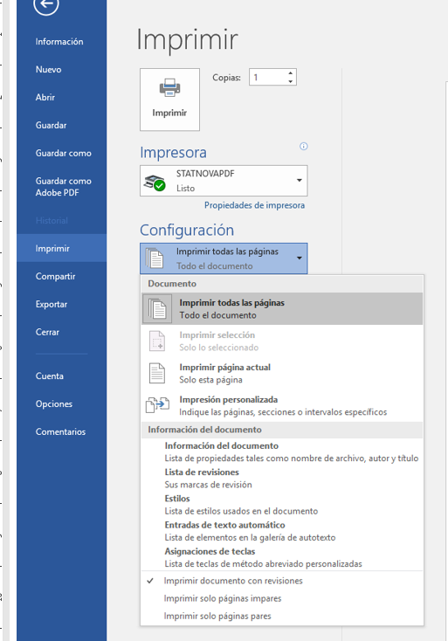Open the Guardar como menu item
The width and height of the screenshot is (448, 641).
[x=64, y=154]
